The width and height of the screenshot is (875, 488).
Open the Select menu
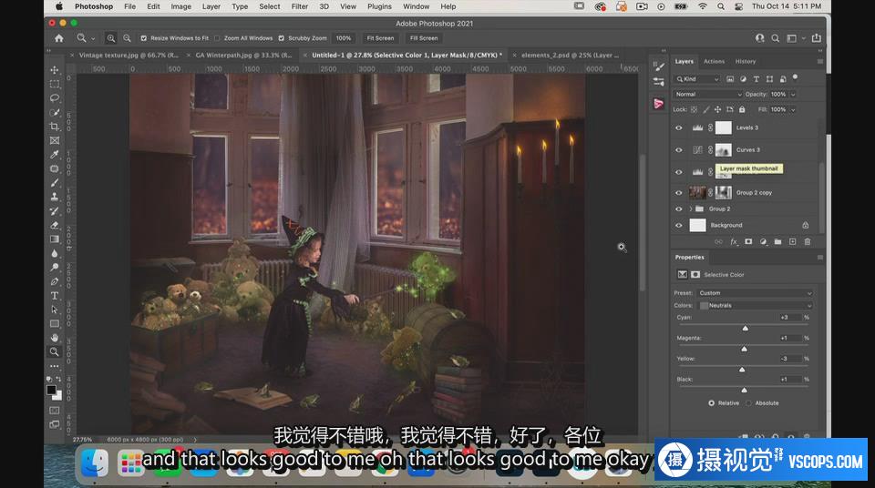(270, 6)
